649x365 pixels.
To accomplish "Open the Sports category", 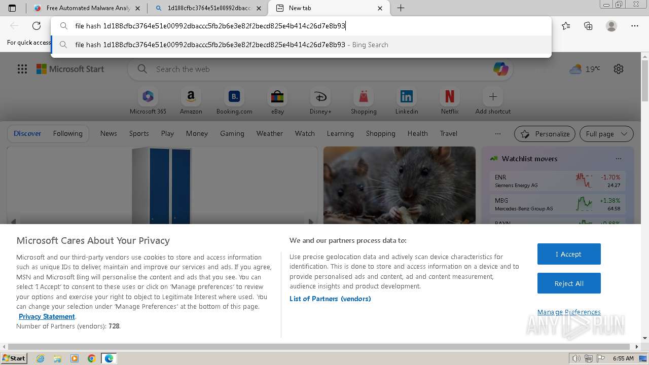I will pyautogui.click(x=139, y=133).
